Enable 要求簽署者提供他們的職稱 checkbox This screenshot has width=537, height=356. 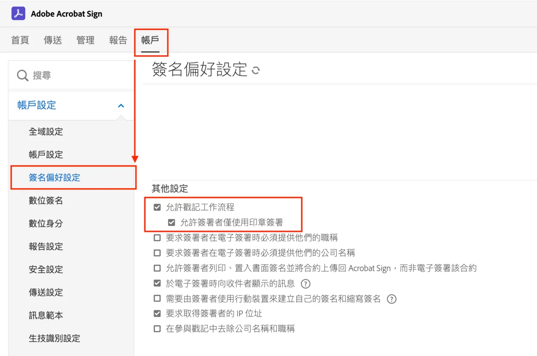pyautogui.click(x=157, y=238)
